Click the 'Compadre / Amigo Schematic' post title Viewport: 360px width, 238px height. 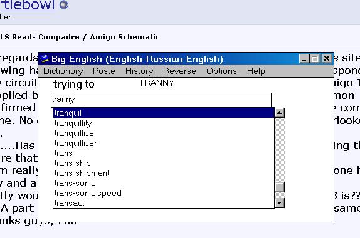pyautogui.click(x=98, y=37)
